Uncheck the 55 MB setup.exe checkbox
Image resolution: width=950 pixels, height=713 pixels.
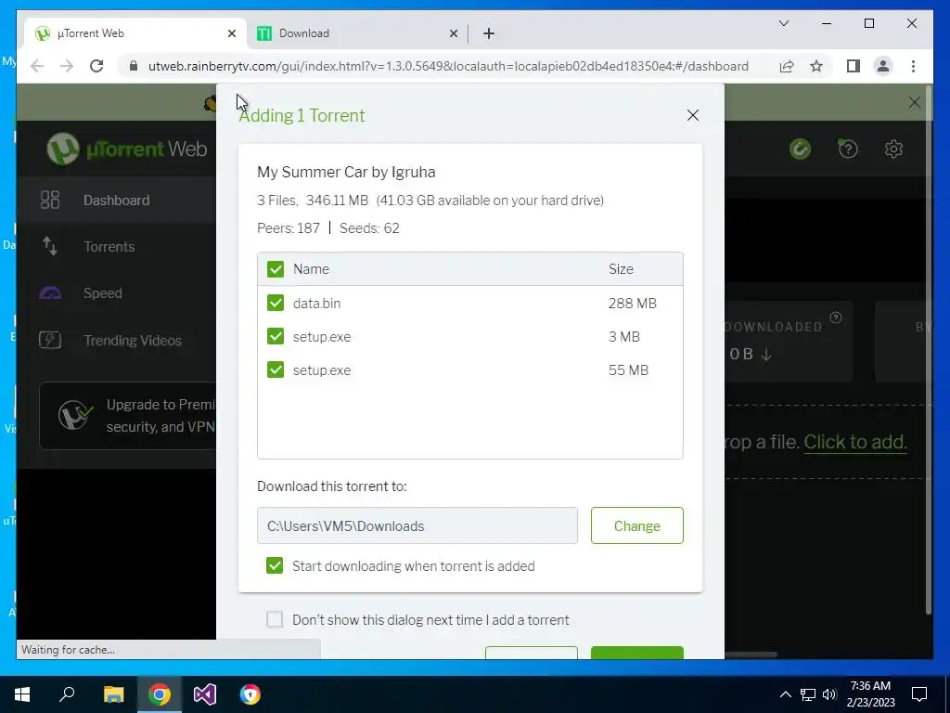pyautogui.click(x=276, y=369)
